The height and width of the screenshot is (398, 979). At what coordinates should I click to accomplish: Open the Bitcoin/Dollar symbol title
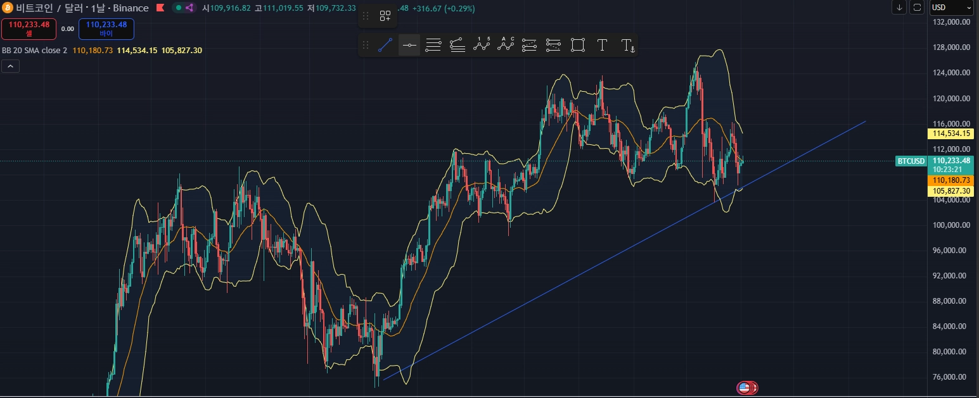click(x=82, y=8)
